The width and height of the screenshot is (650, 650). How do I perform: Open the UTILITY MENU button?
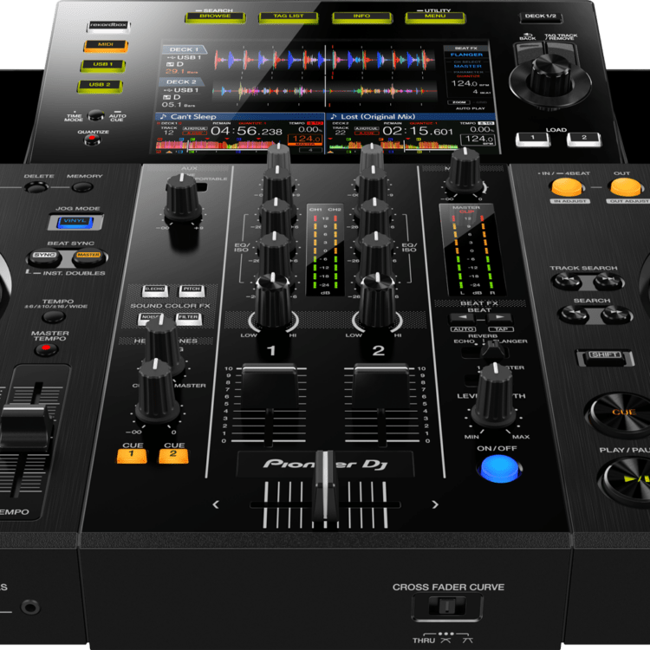[435, 17]
